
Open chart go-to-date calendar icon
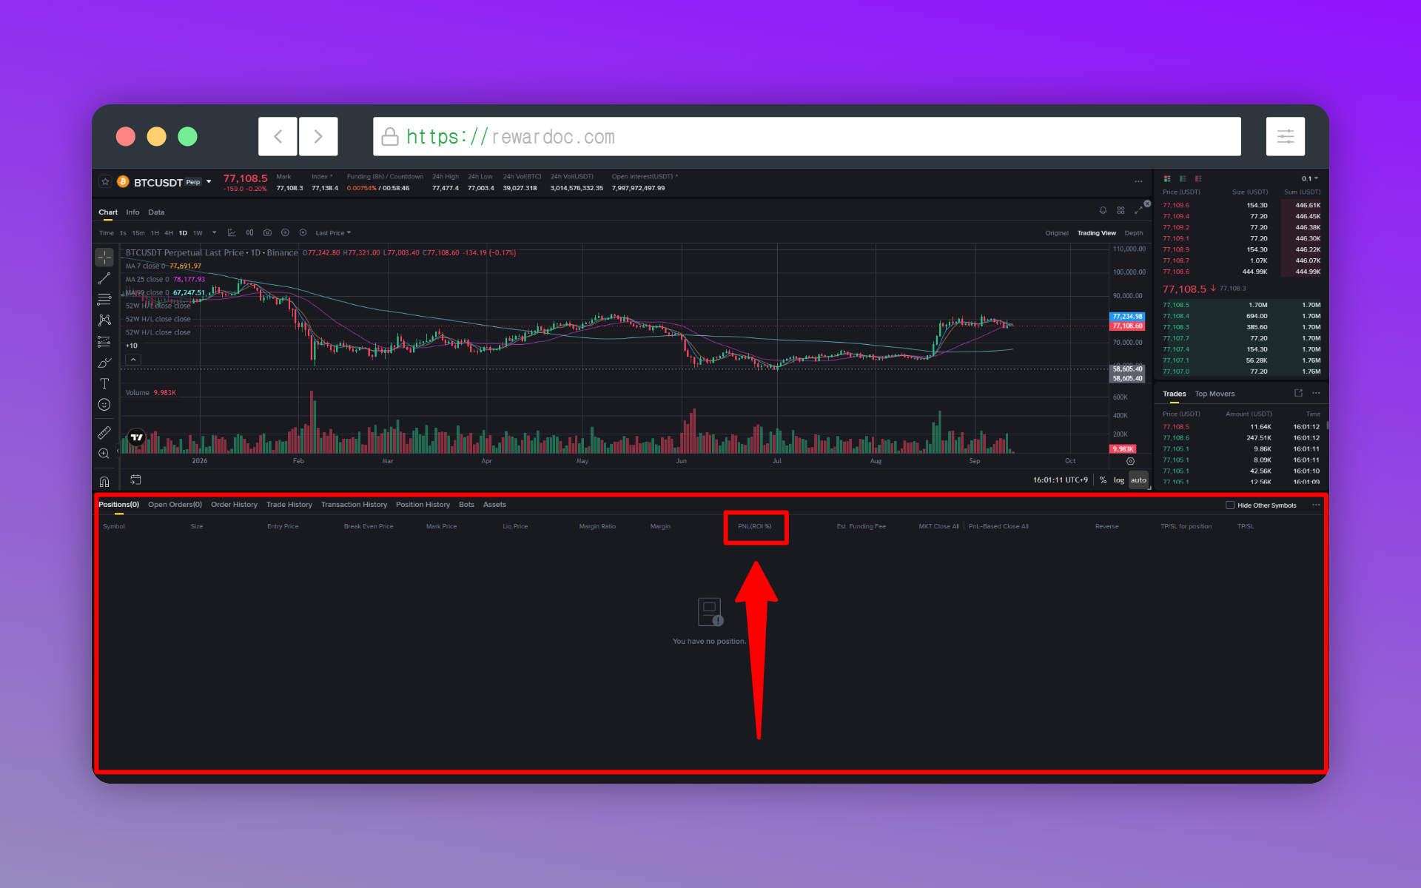pos(135,480)
